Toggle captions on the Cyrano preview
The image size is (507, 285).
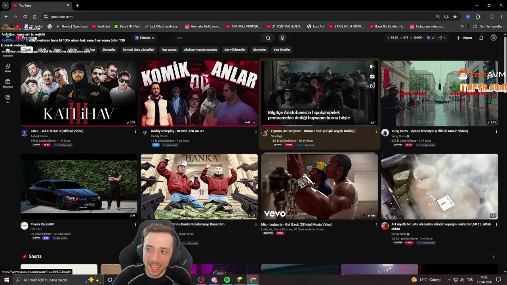[x=372, y=76]
